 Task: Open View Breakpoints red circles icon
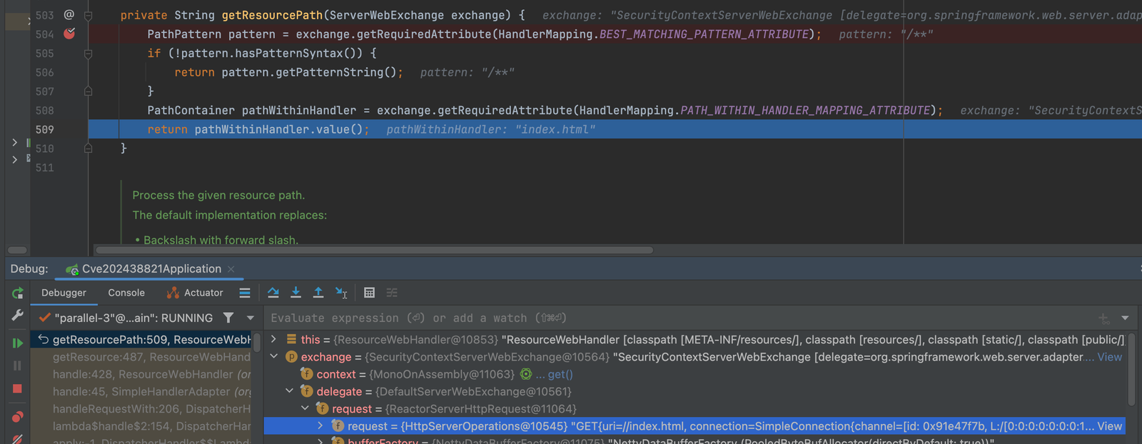point(18,417)
